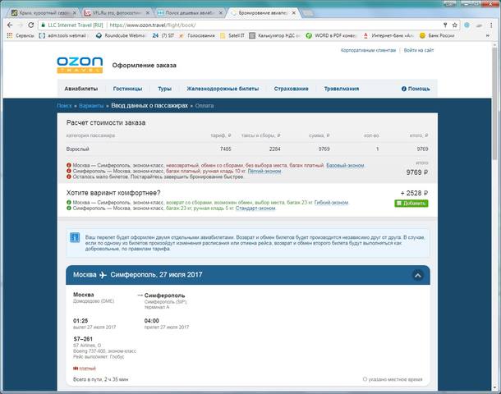Click flight number S7–261
The width and height of the screenshot is (501, 394).
pos(83,339)
